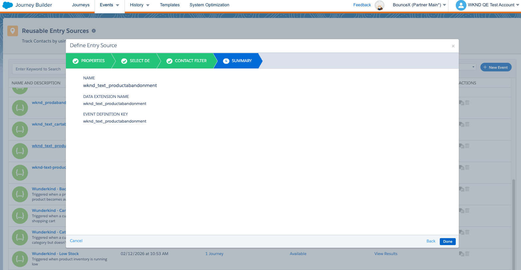Click the Available status for Low Stock
The height and width of the screenshot is (270, 521).
point(298,254)
